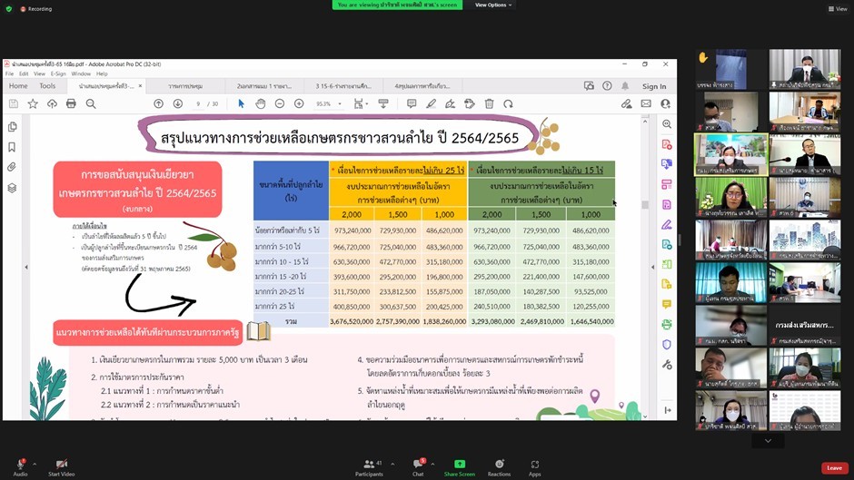Open the Acrobat Help question-mark icon
Viewport: 854px width, 480px height.
607,86
